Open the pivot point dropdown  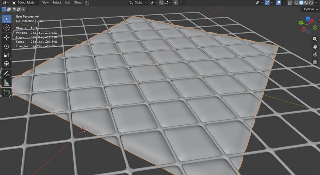coord(154,3)
